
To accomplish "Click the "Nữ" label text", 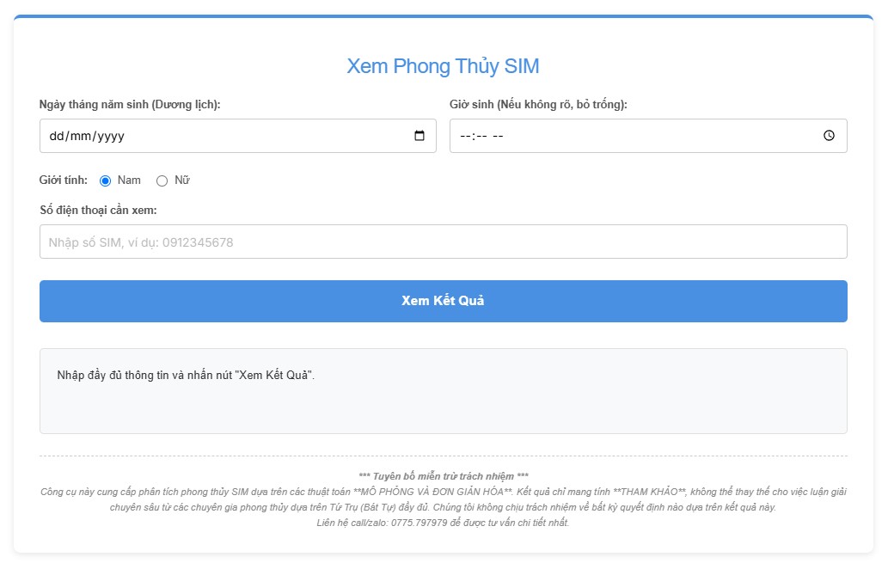I will coord(181,181).
